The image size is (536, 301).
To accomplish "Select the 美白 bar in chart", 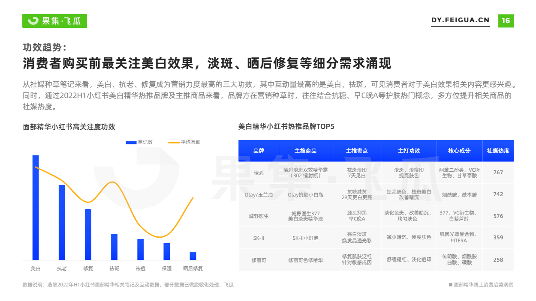I will [36, 208].
